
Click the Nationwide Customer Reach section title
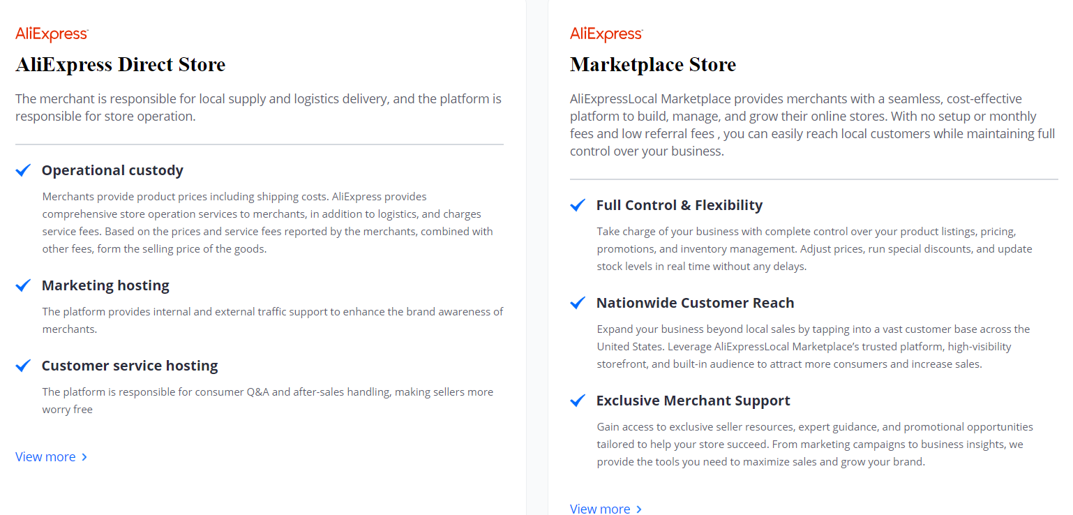[x=695, y=303]
